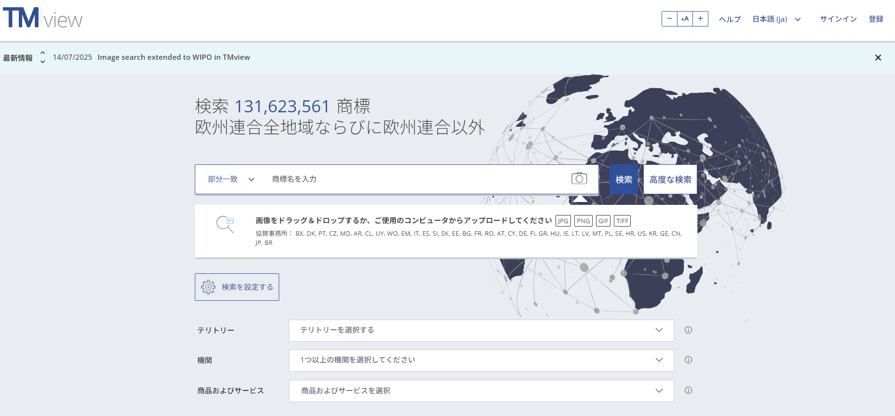The height and width of the screenshot is (416, 895).
Task: Click the 機関 dropdown chevron
Action: point(659,360)
